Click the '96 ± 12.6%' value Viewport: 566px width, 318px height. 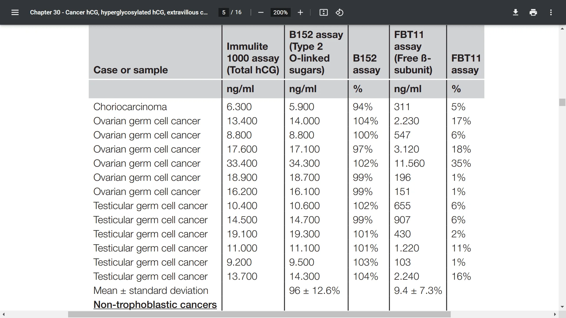tap(314, 290)
